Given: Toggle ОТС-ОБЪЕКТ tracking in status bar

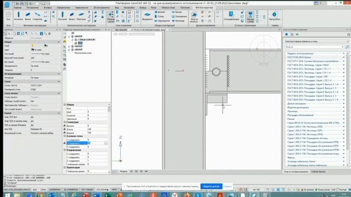Looking at the screenshot, I should click(87, 190).
